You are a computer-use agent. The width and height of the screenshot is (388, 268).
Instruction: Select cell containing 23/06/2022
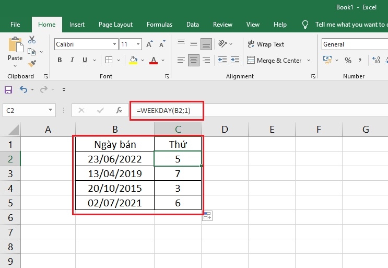click(115, 159)
